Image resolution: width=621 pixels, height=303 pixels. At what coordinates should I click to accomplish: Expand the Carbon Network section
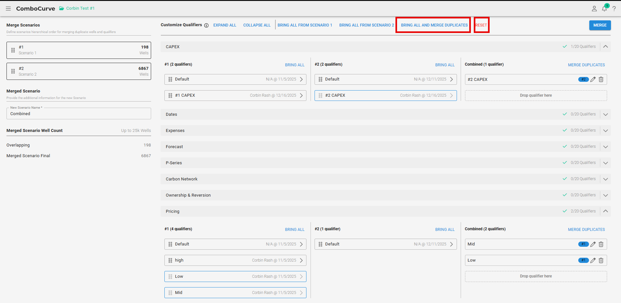(x=605, y=179)
